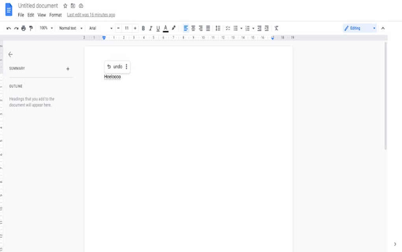Image resolution: width=402 pixels, height=252 pixels.
Task: Star the Untitled document
Action: pyautogui.click(x=65, y=6)
